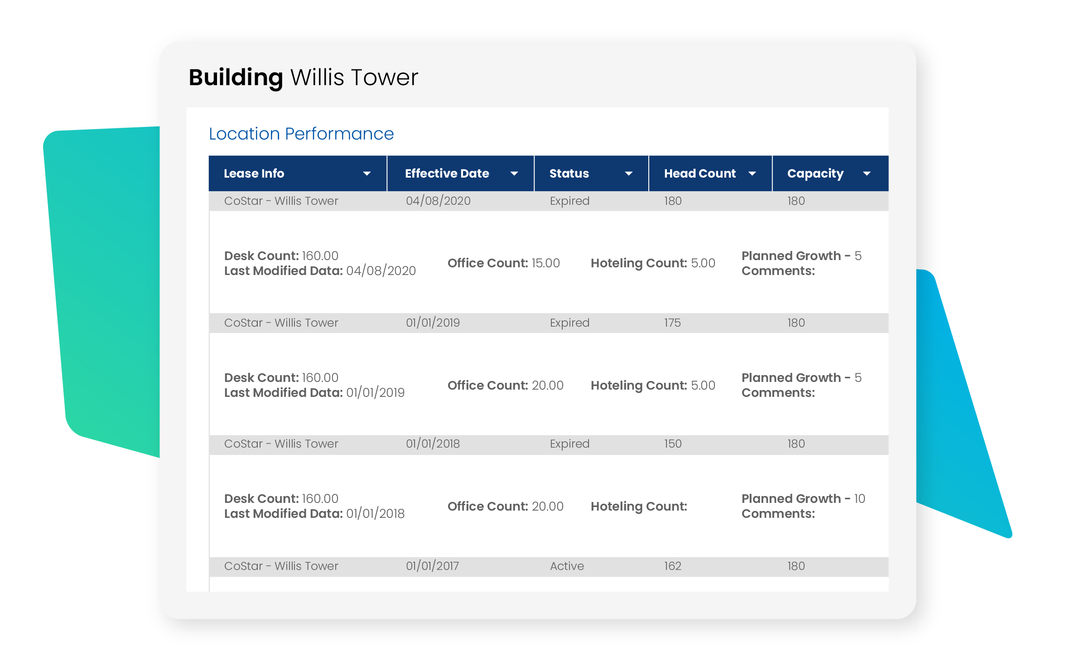Screen dimensions: 1076x661
Task: Open the Effective Date sort dropdown
Action: click(514, 173)
